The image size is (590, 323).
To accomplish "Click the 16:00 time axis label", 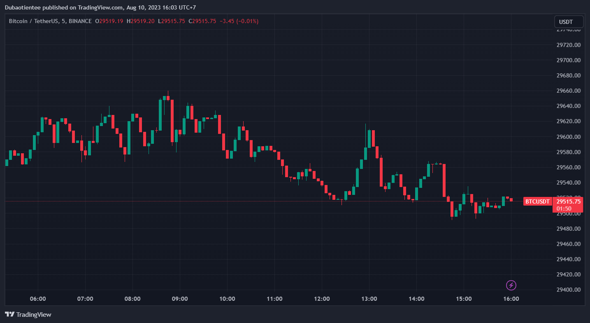I will [x=511, y=299].
